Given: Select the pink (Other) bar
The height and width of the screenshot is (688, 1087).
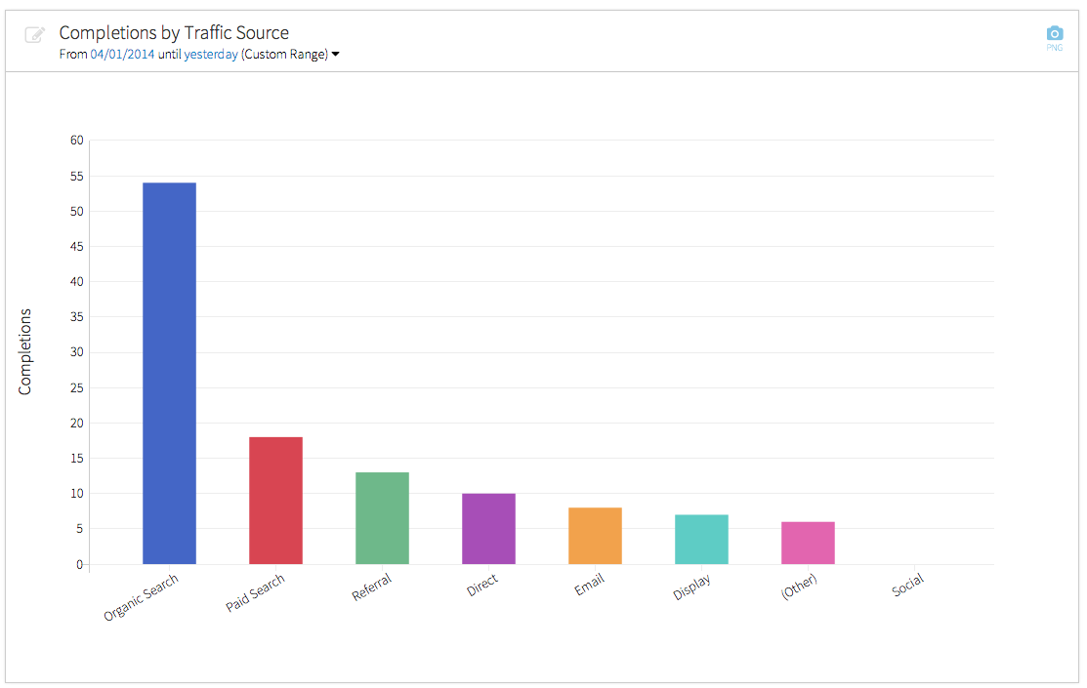Looking at the screenshot, I should [x=808, y=543].
